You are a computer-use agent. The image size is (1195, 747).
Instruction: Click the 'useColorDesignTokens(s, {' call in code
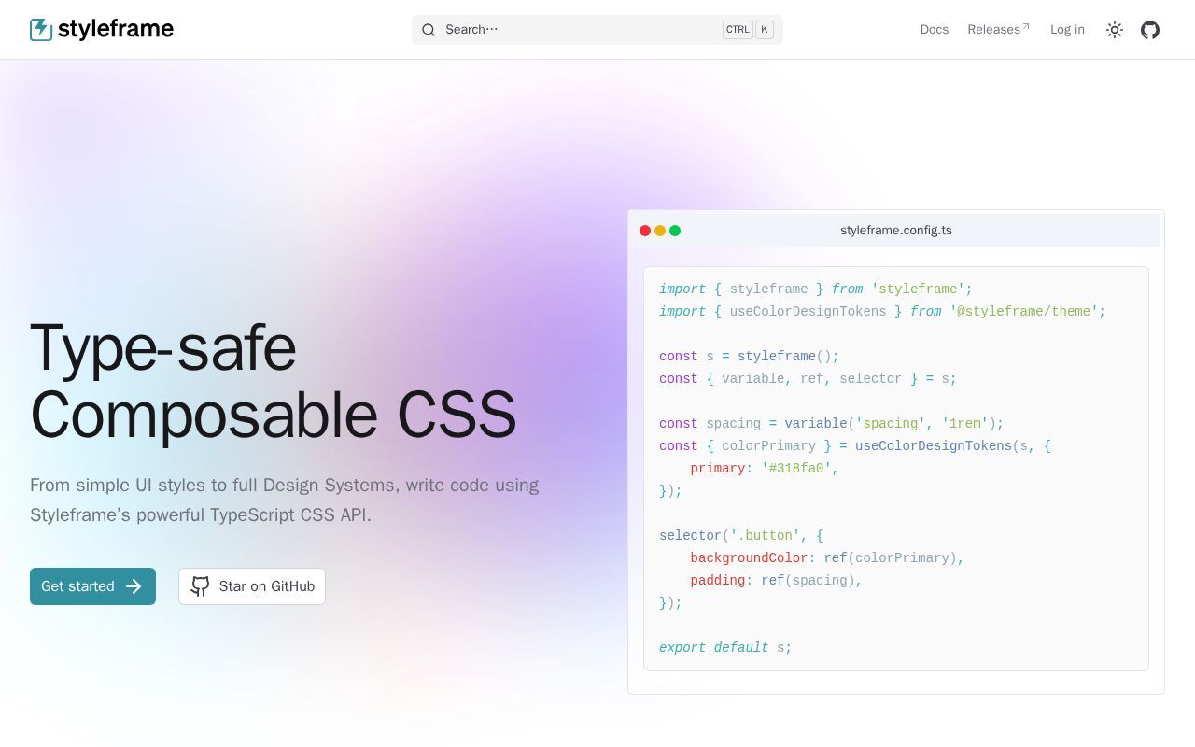click(x=953, y=446)
